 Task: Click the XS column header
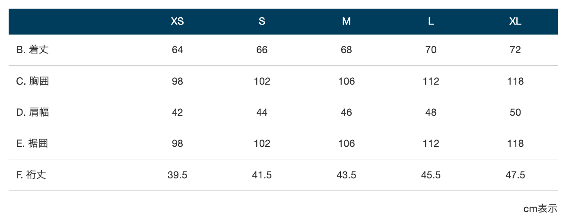tap(177, 22)
